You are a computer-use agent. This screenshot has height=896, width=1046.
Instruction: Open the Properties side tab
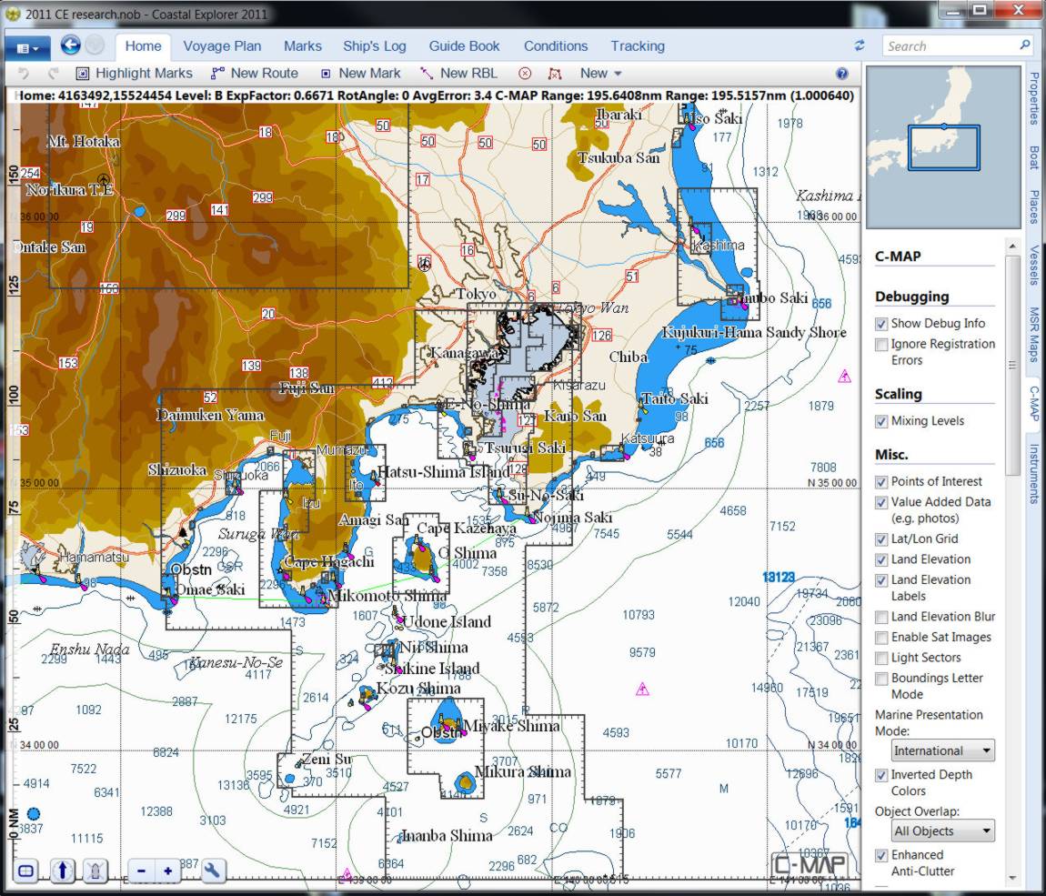tap(1034, 99)
